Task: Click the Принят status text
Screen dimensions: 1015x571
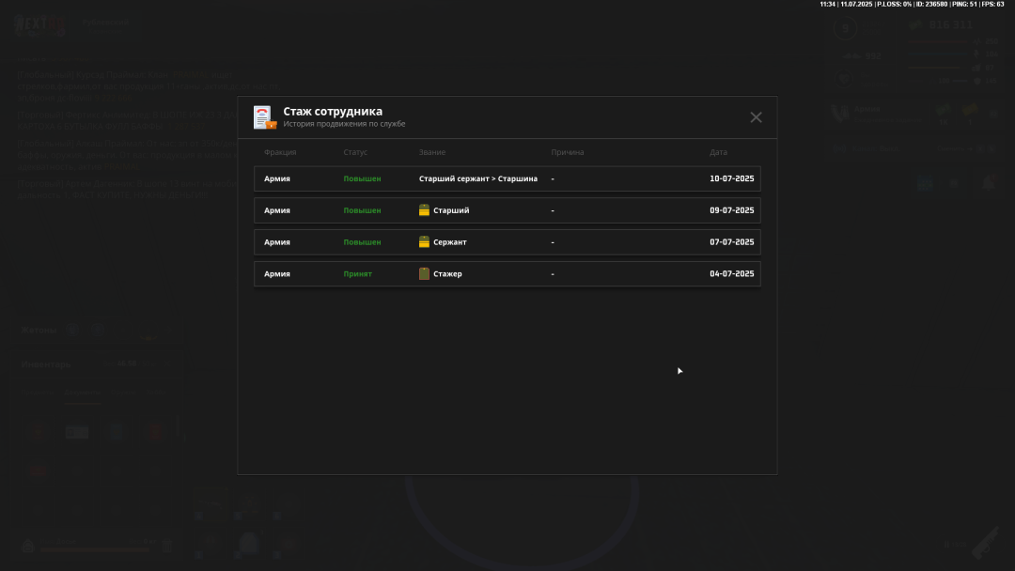Action: point(357,273)
